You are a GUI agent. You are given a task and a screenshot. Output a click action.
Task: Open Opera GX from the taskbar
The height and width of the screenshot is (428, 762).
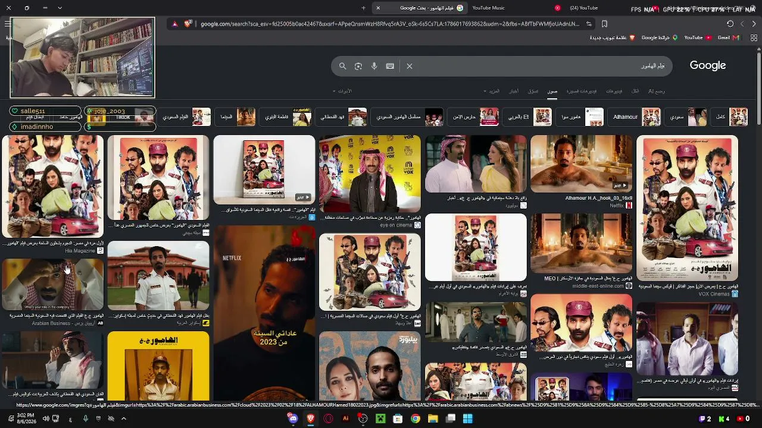[x=328, y=418]
